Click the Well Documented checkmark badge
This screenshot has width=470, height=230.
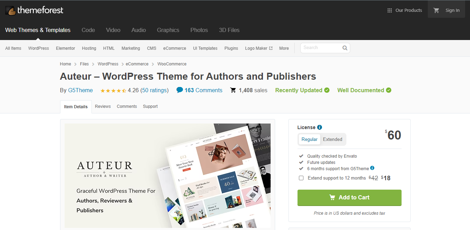click(389, 90)
